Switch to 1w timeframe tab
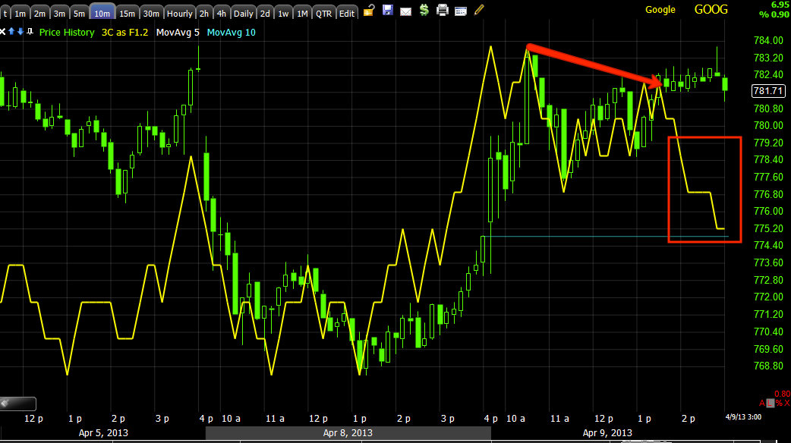The width and height of the screenshot is (791, 443). [x=283, y=14]
